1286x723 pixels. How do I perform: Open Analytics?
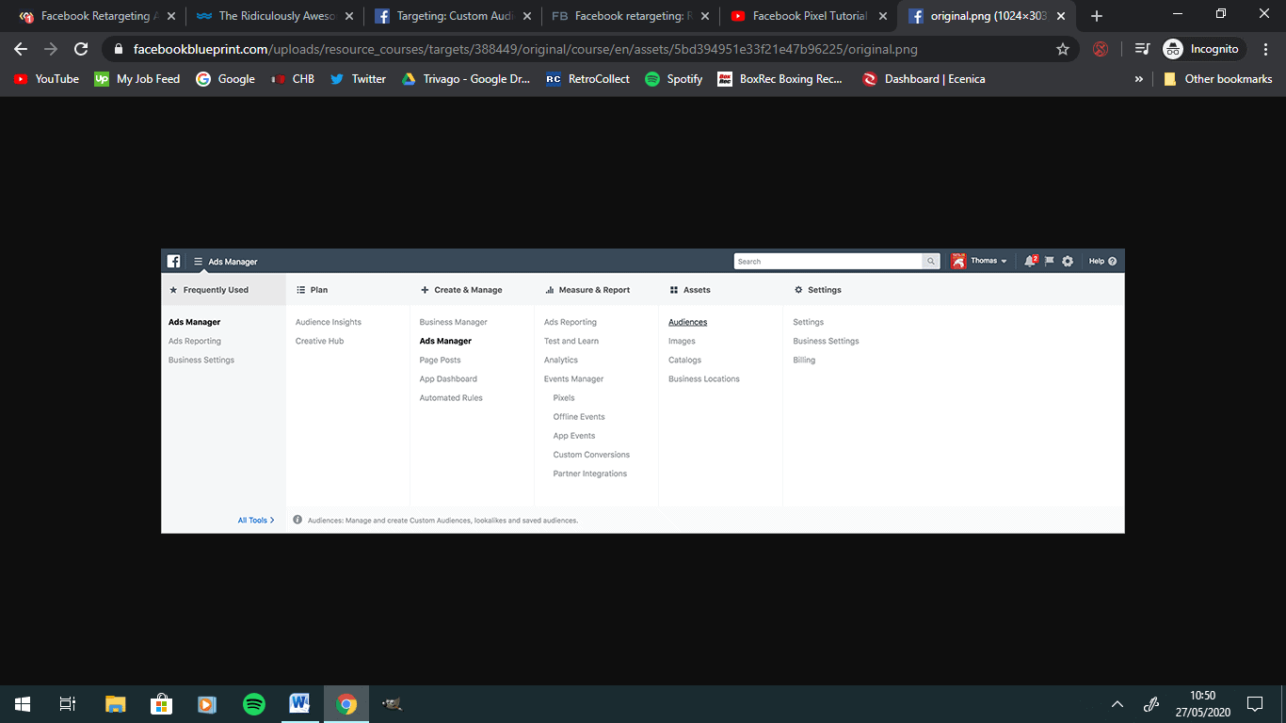561,360
